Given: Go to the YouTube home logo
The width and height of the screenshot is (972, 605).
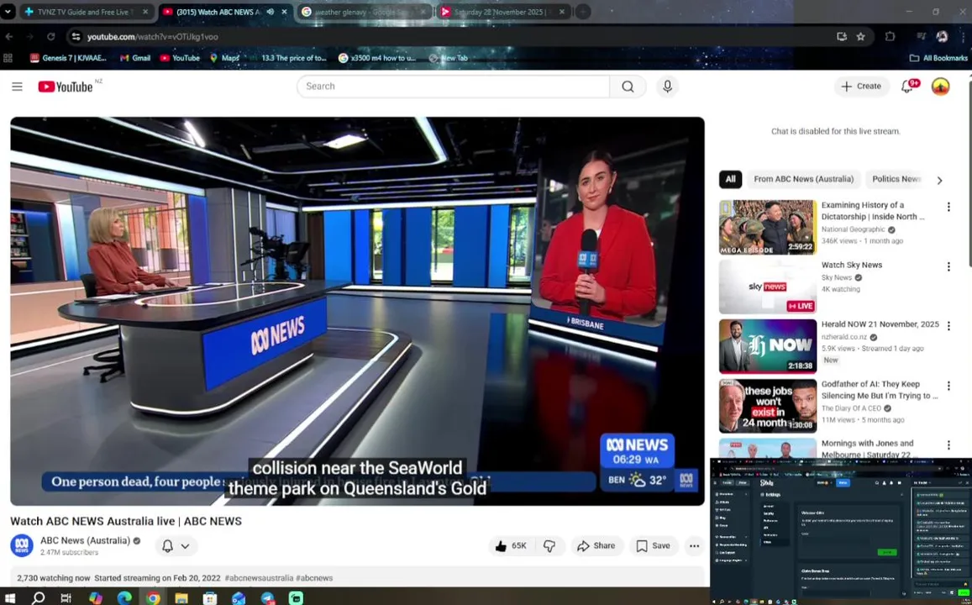Looking at the screenshot, I should 65,87.
